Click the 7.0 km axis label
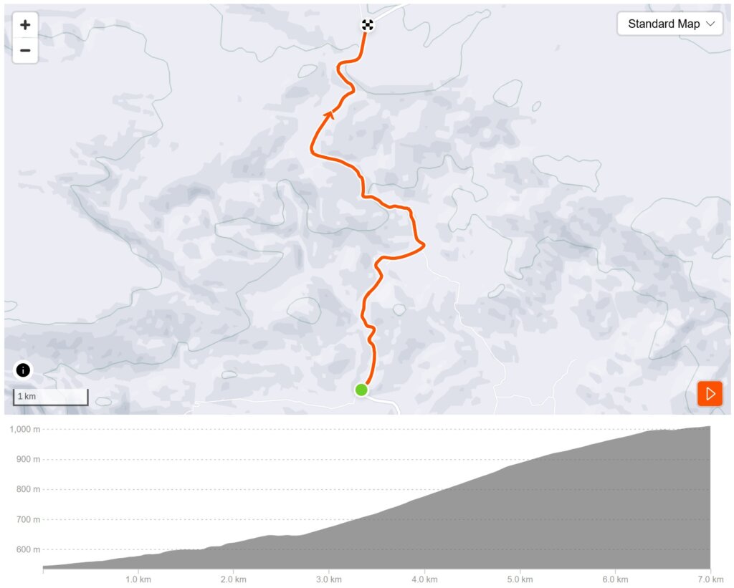This screenshot has width=734, height=588. tap(710, 579)
